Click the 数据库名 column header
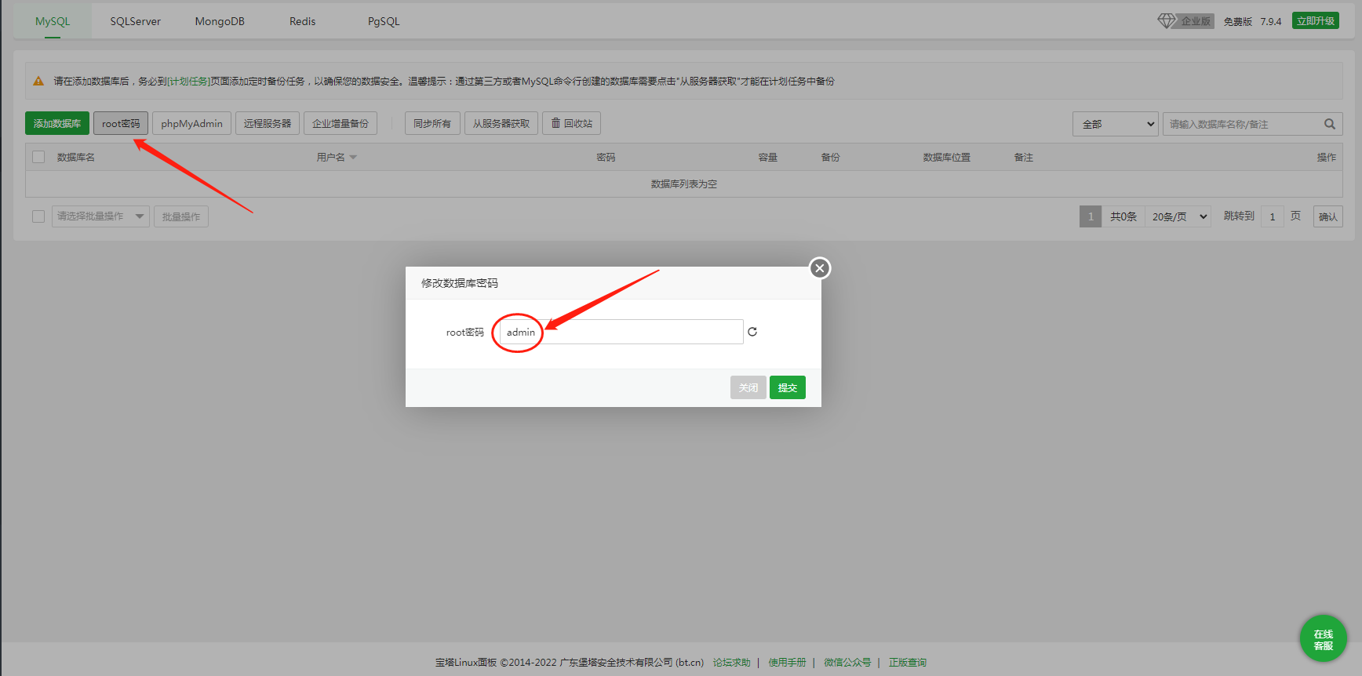The width and height of the screenshot is (1362, 676). pyautogui.click(x=76, y=158)
